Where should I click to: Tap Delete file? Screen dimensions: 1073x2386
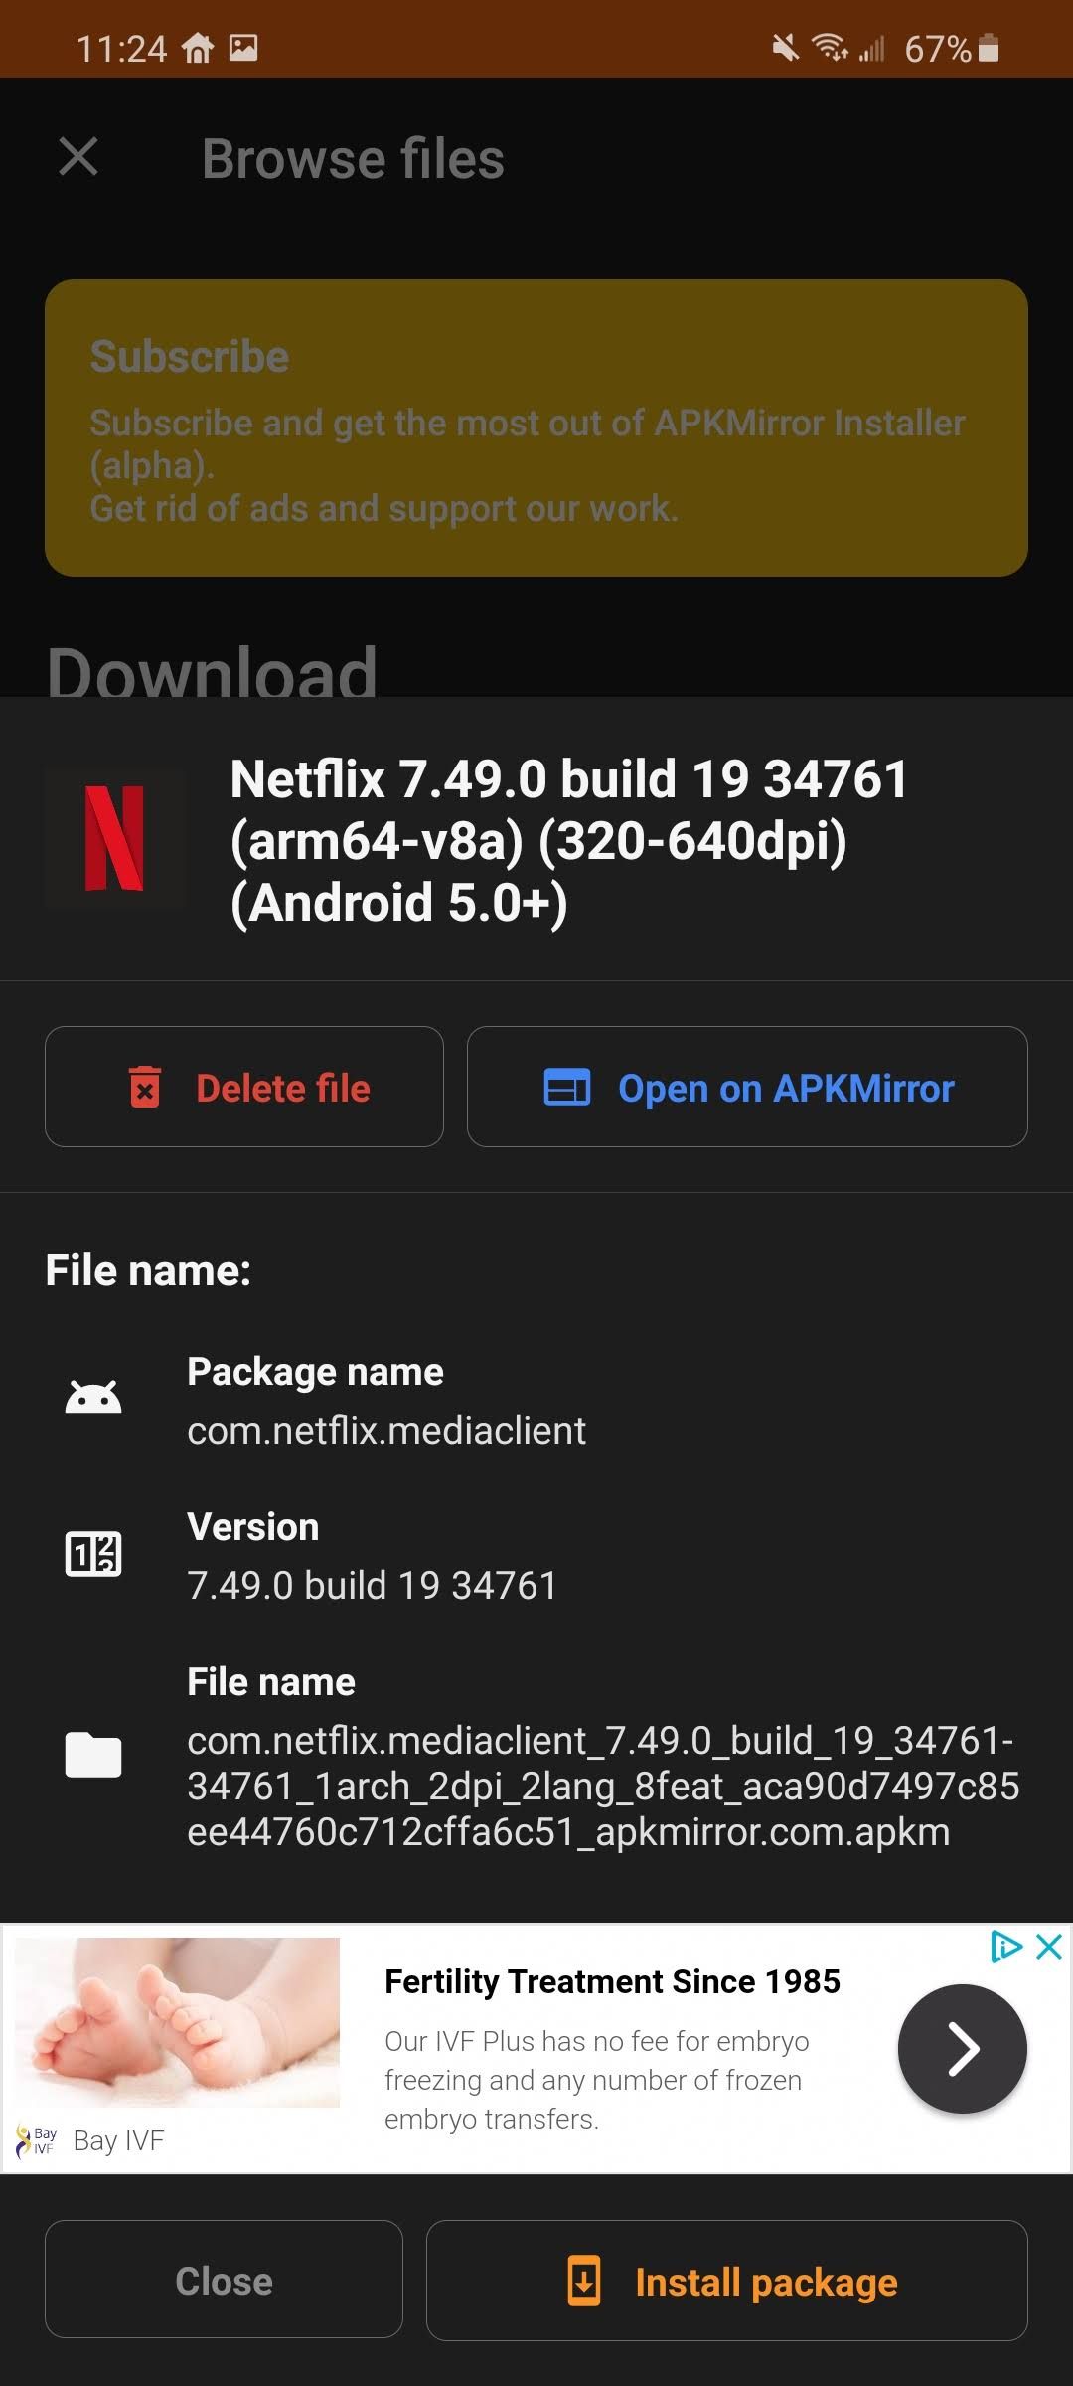click(244, 1087)
